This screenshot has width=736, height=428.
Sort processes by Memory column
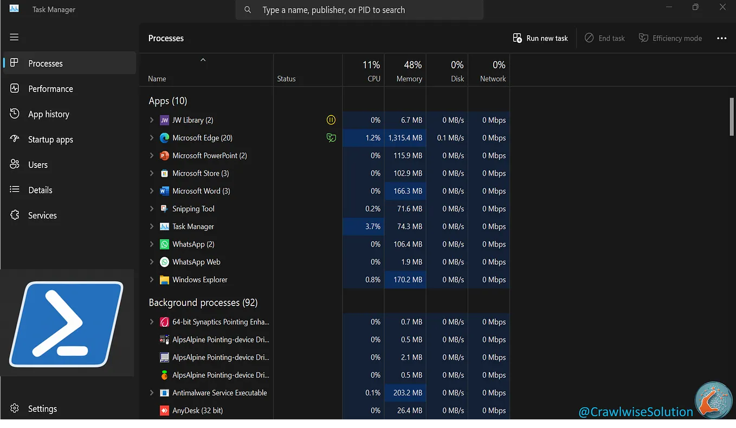(x=405, y=70)
